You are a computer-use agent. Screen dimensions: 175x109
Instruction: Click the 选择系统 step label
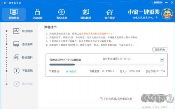click(27, 44)
